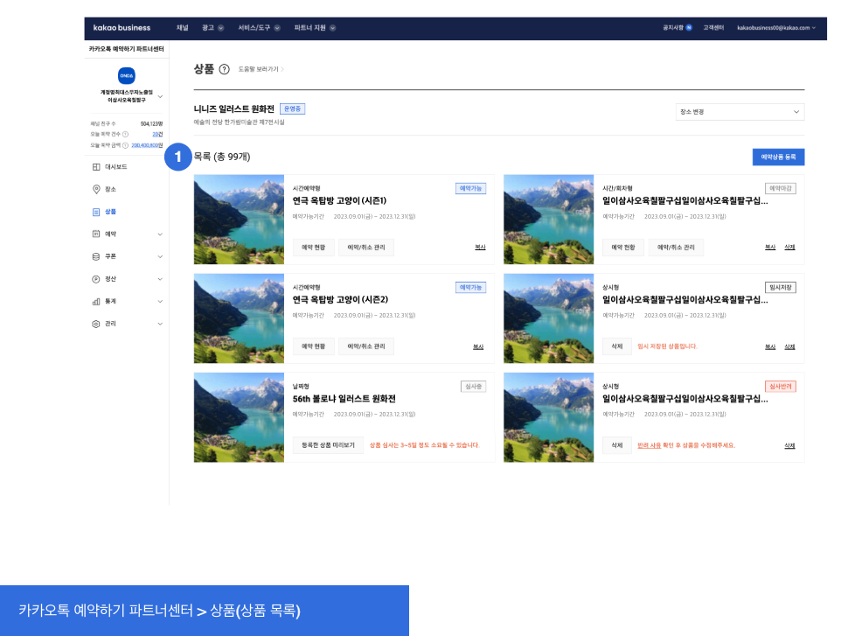Open the kakaobusiness00@kakao.com account dropdown
Viewport: 841px width, 636px height.
[x=775, y=28]
